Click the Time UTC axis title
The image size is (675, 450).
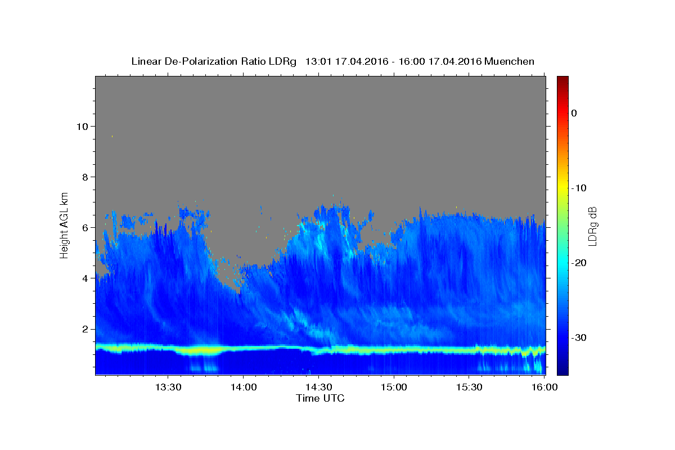320,398
